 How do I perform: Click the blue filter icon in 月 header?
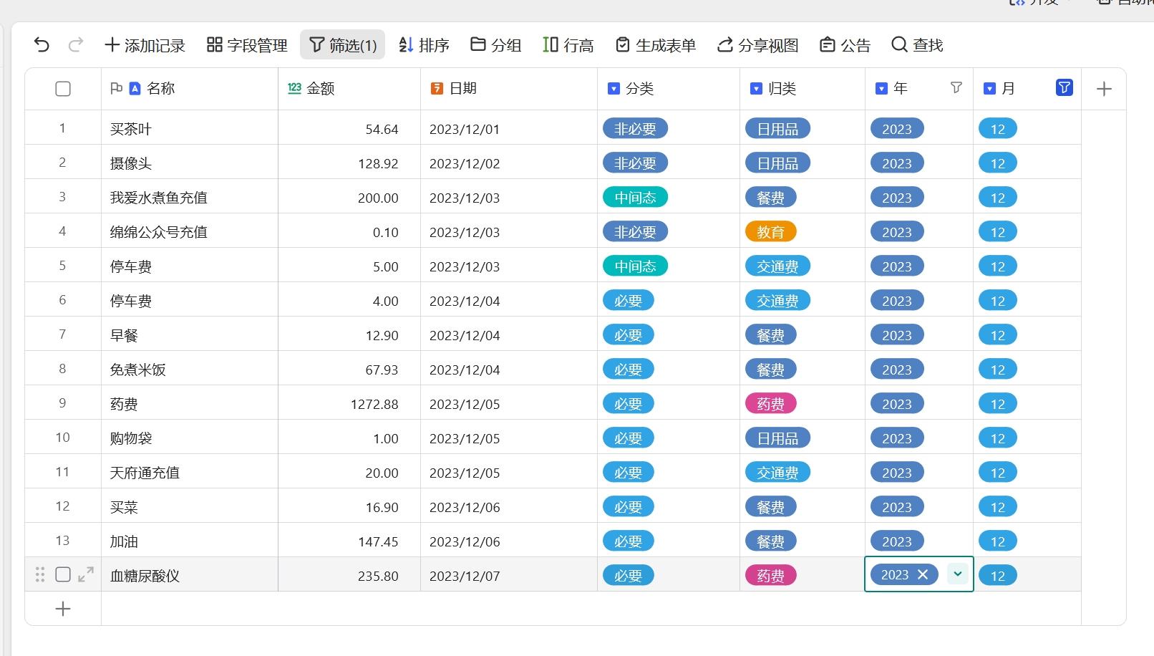pos(1065,87)
